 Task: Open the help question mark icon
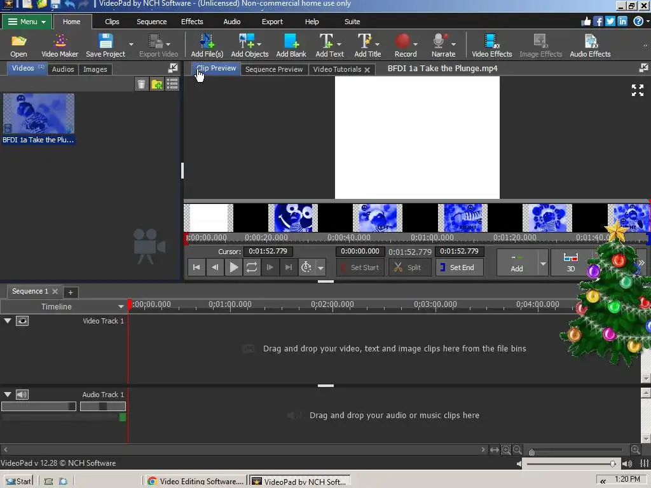coord(638,21)
